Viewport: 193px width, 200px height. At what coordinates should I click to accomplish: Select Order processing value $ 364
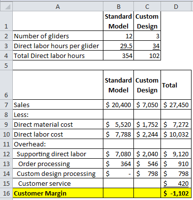(118, 164)
